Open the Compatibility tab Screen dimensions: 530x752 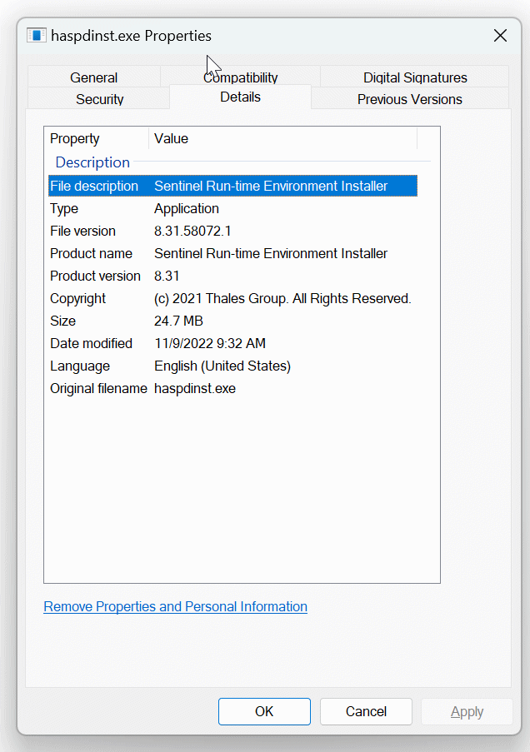(241, 77)
